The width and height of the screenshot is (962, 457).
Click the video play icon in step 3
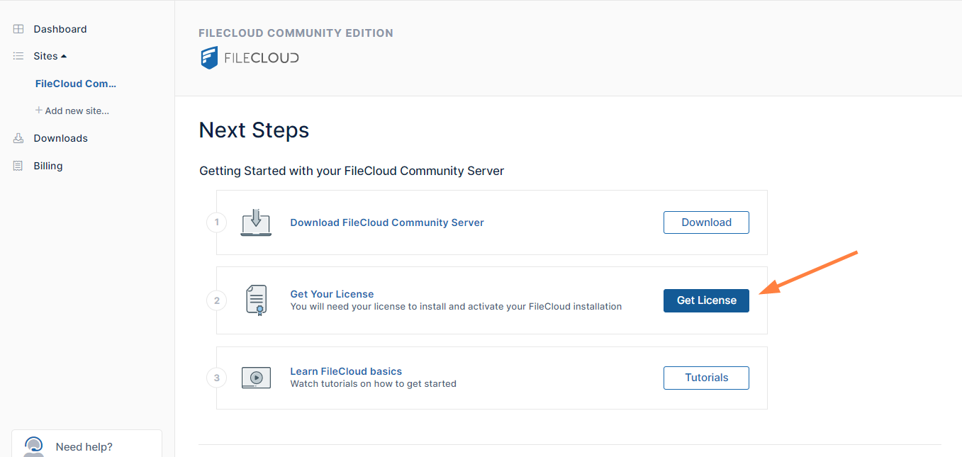[x=255, y=377]
